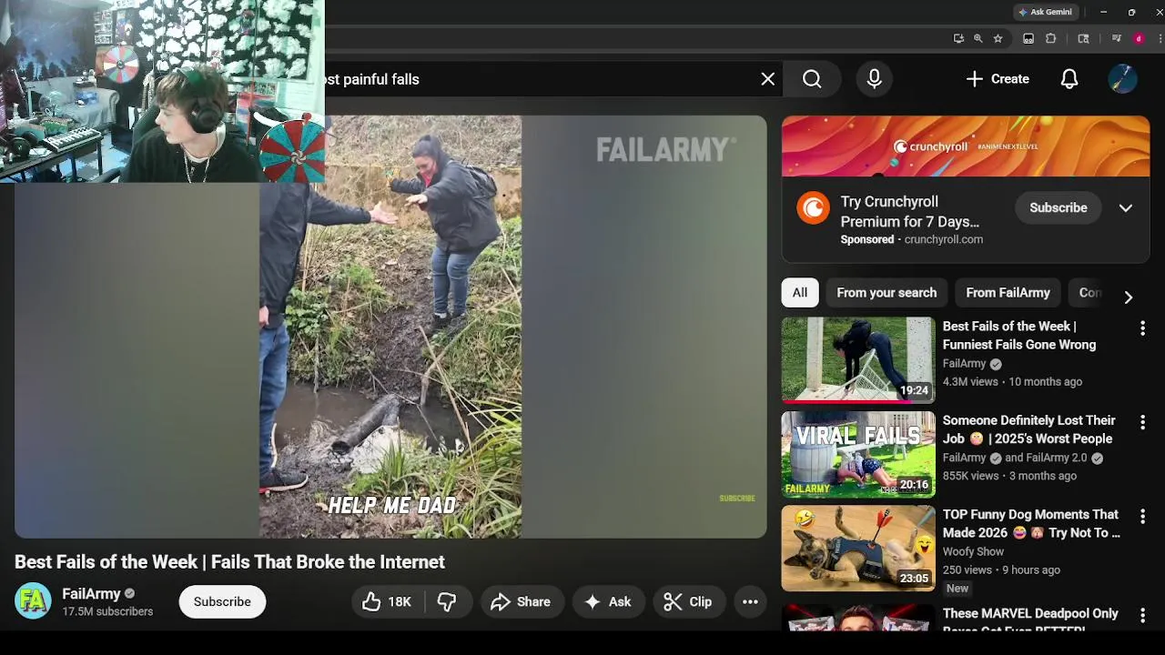Screen dimensions: 1165x655
Task: Open options for the MARVEL Deadpool video
Action: [1142, 615]
